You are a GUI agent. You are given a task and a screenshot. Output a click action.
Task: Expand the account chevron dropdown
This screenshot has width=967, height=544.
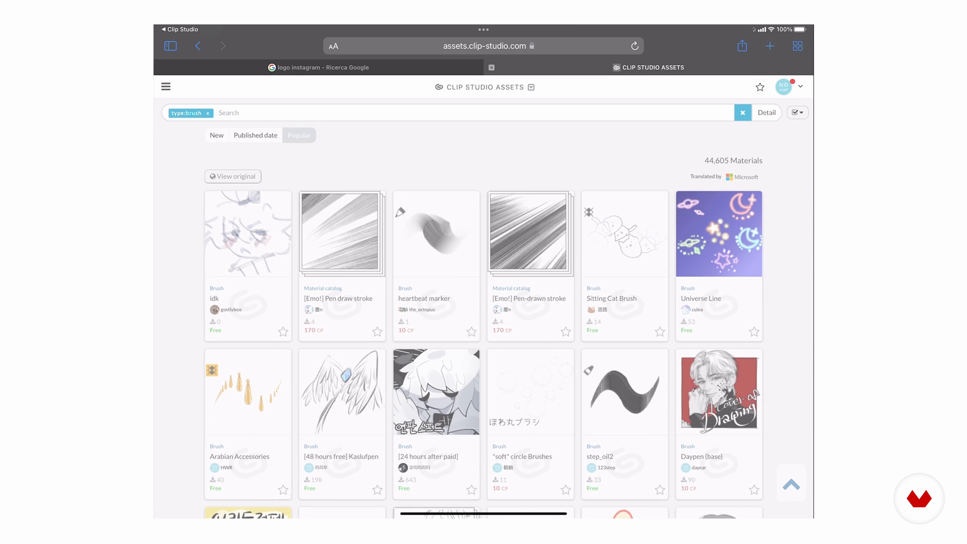[x=801, y=86]
